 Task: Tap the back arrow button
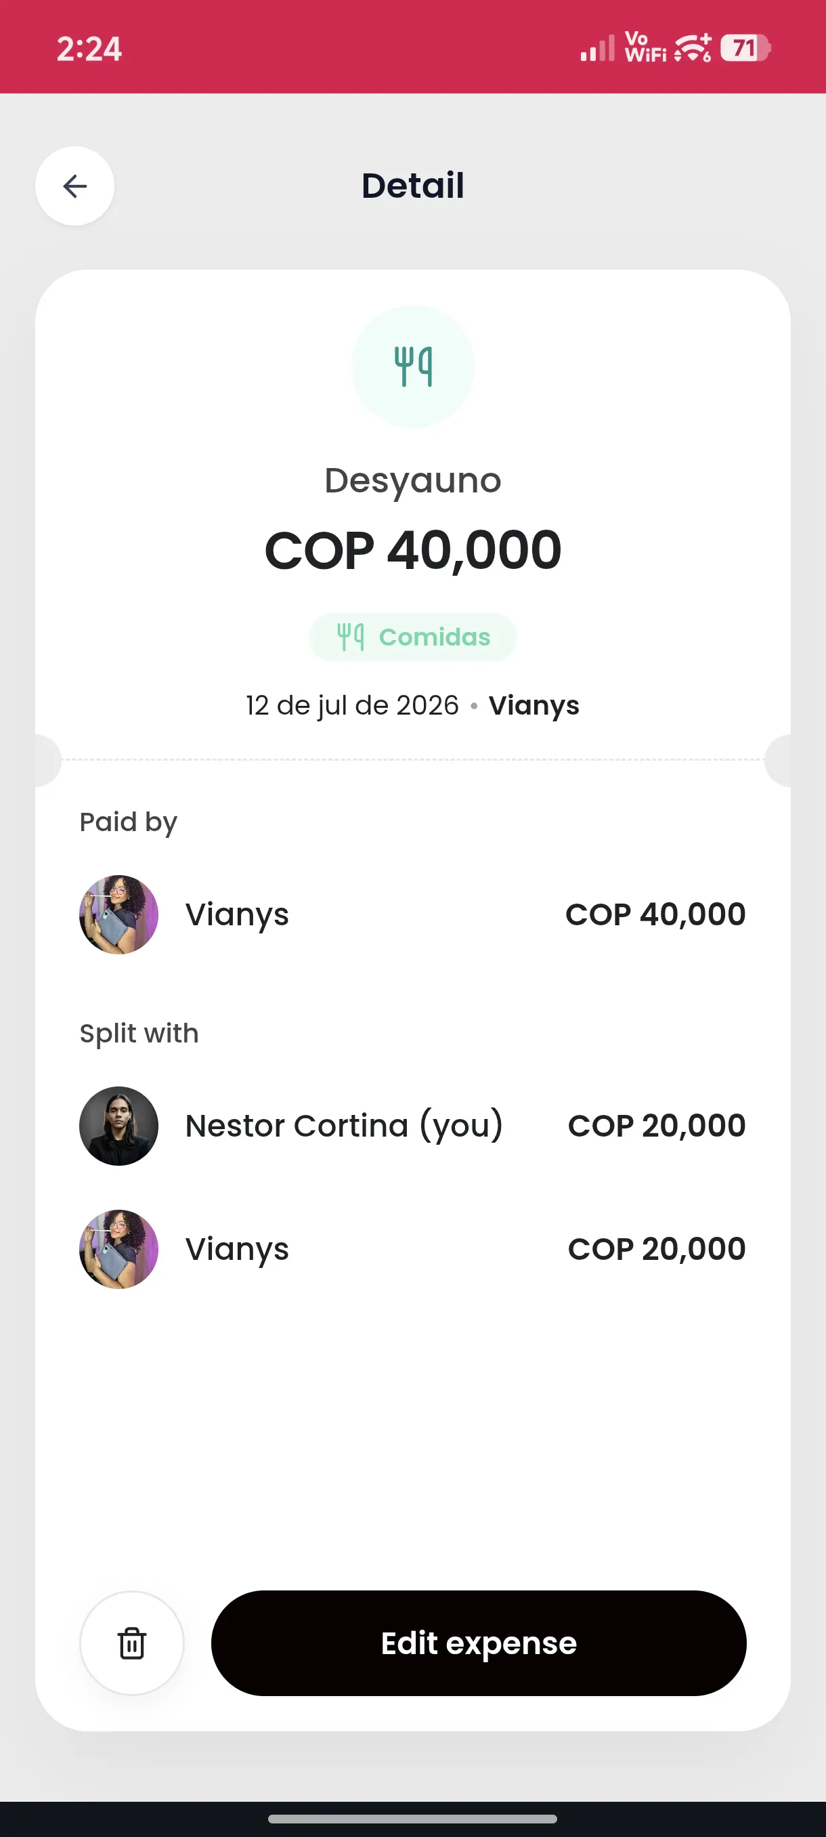[x=75, y=186]
